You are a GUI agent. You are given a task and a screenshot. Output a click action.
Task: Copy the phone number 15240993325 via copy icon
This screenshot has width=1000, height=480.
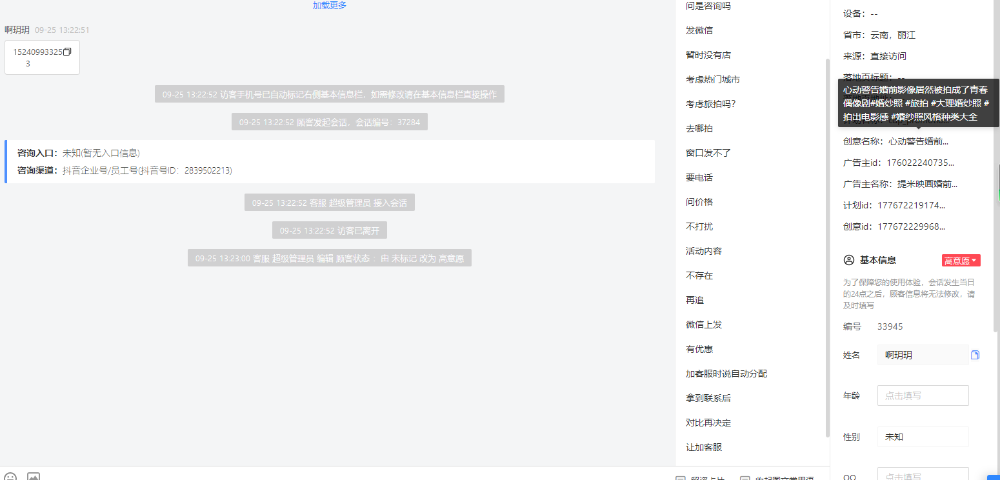pyautogui.click(x=67, y=52)
